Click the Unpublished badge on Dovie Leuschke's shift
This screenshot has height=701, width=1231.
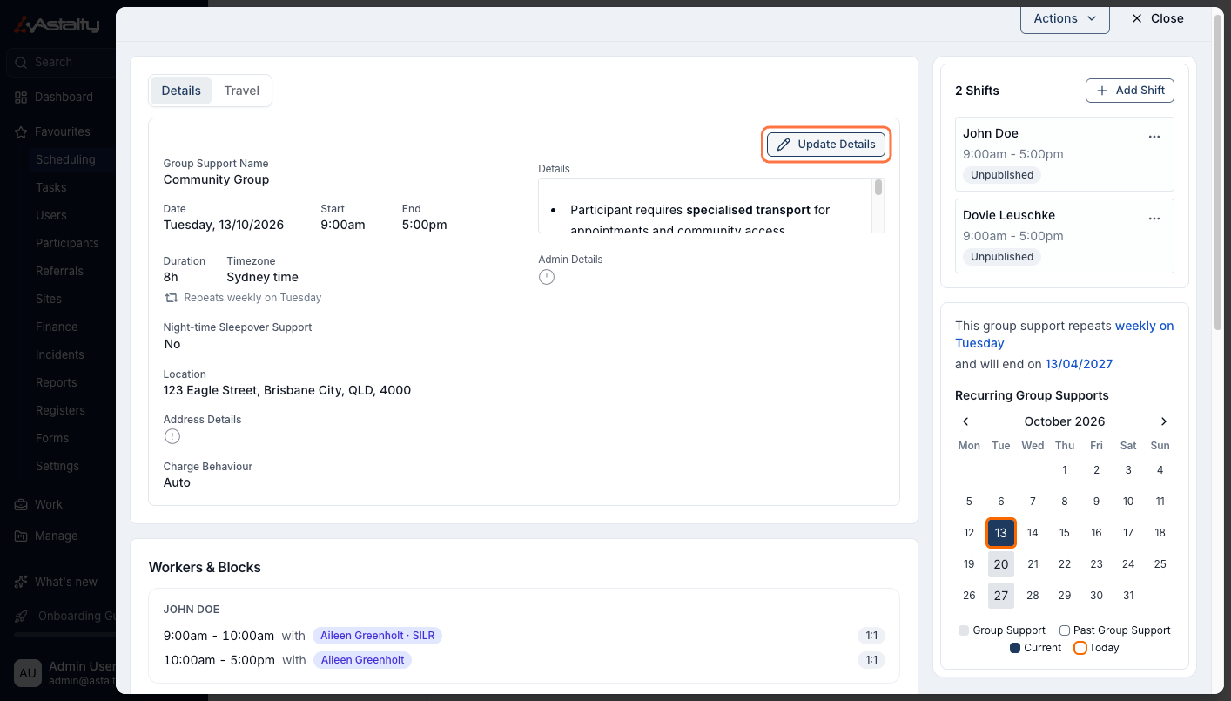pos(1002,257)
